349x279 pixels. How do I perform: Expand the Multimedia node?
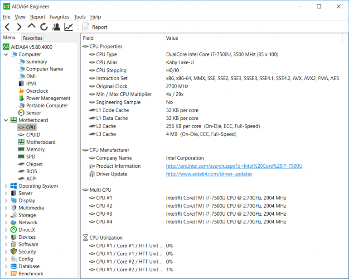[x=6, y=208]
